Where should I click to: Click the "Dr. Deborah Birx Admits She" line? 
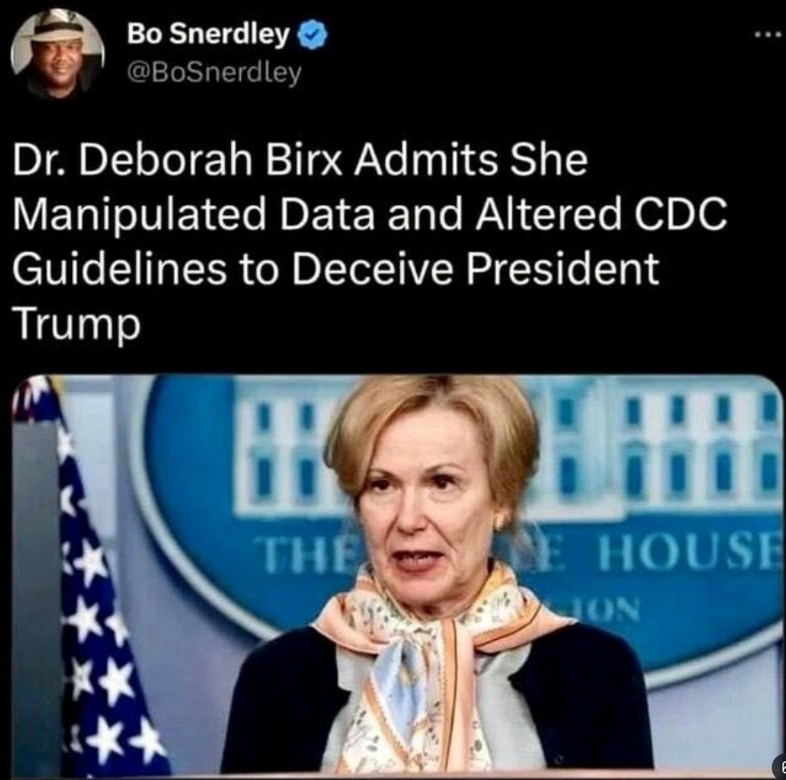tap(300, 160)
